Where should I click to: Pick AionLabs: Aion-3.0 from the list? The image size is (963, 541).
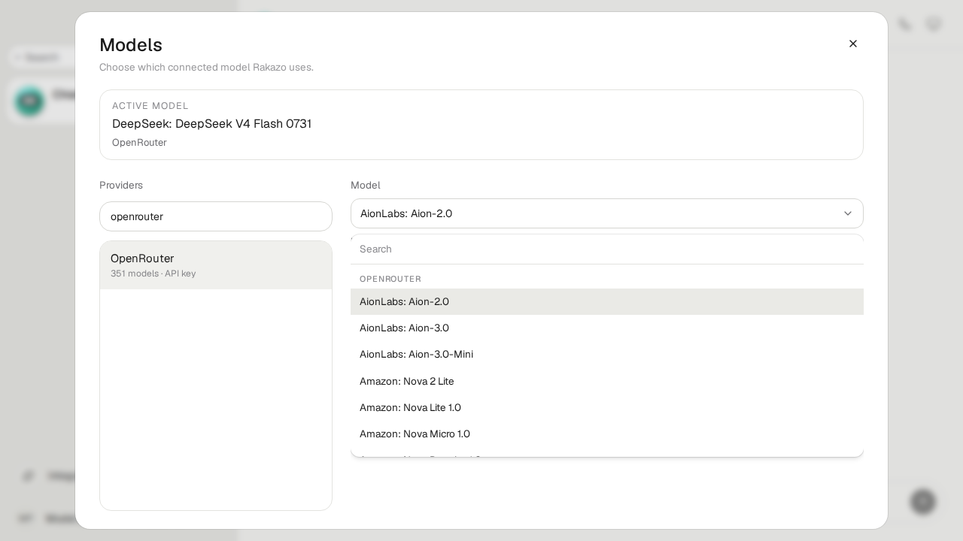pos(607,328)
